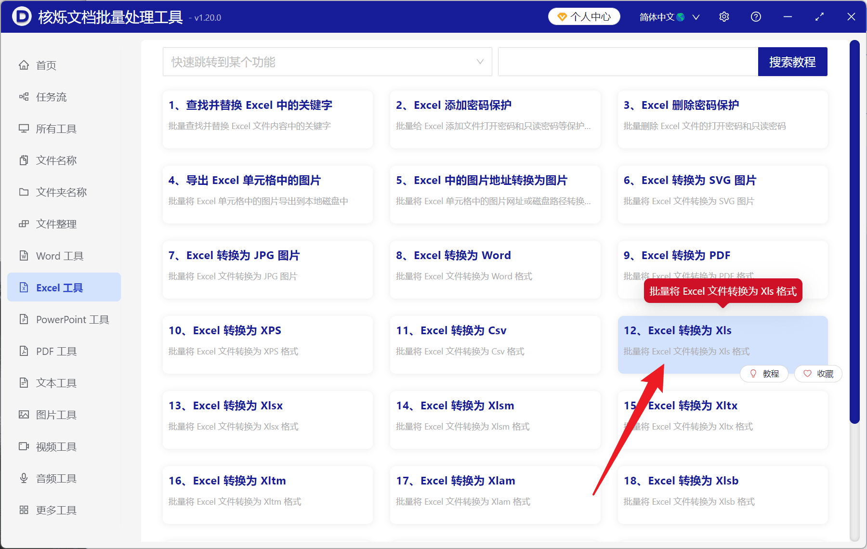This screenshot has width=867, height=549.
Task: Click the picture icon beside 图片工具
Action: (x=24, y=415)
